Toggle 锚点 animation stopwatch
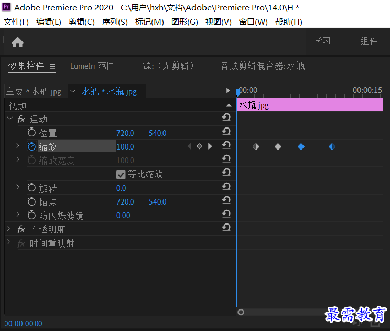 31,201
